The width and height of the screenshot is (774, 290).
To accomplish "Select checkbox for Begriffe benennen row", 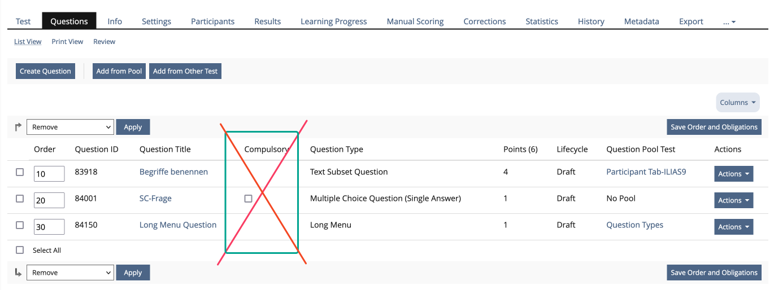I will click(x=20, y=172).
